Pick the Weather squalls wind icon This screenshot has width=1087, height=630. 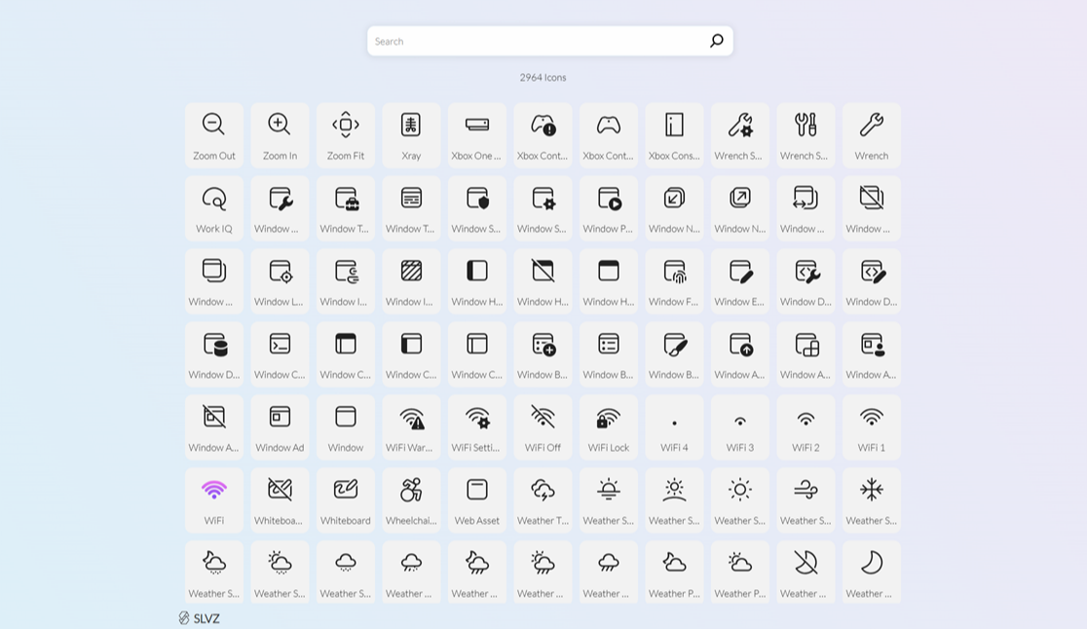[x=806, y=500]
